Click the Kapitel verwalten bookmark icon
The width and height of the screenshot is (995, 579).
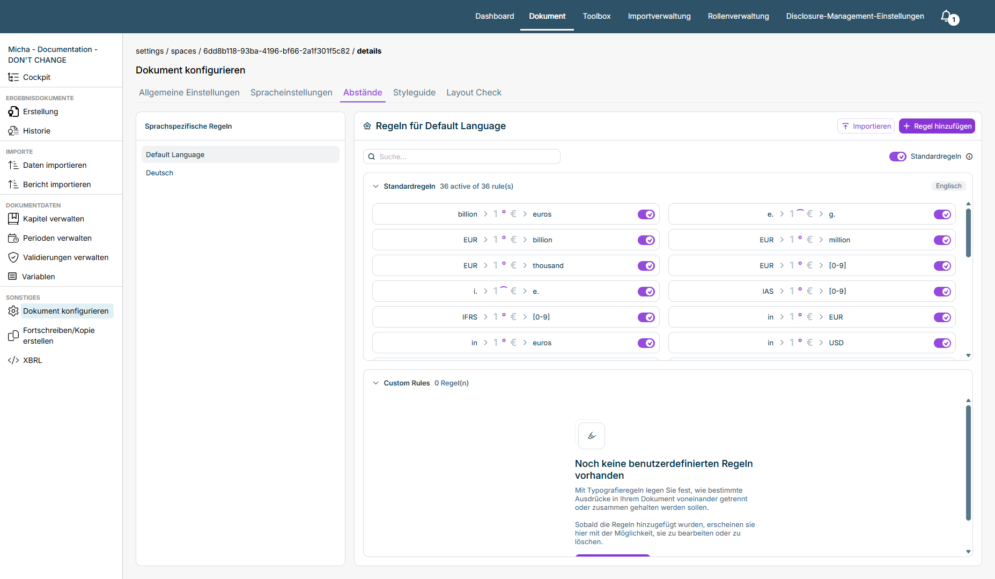pyautogui.click(x=13, y=219)
